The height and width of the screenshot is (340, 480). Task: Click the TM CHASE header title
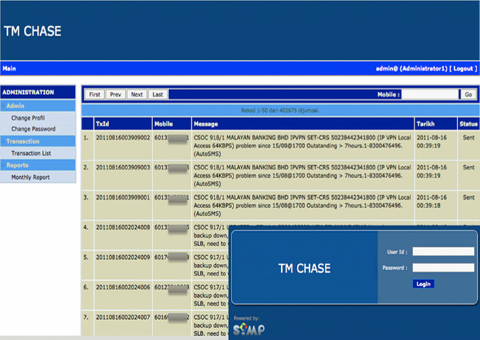click(x=33, y=31)
